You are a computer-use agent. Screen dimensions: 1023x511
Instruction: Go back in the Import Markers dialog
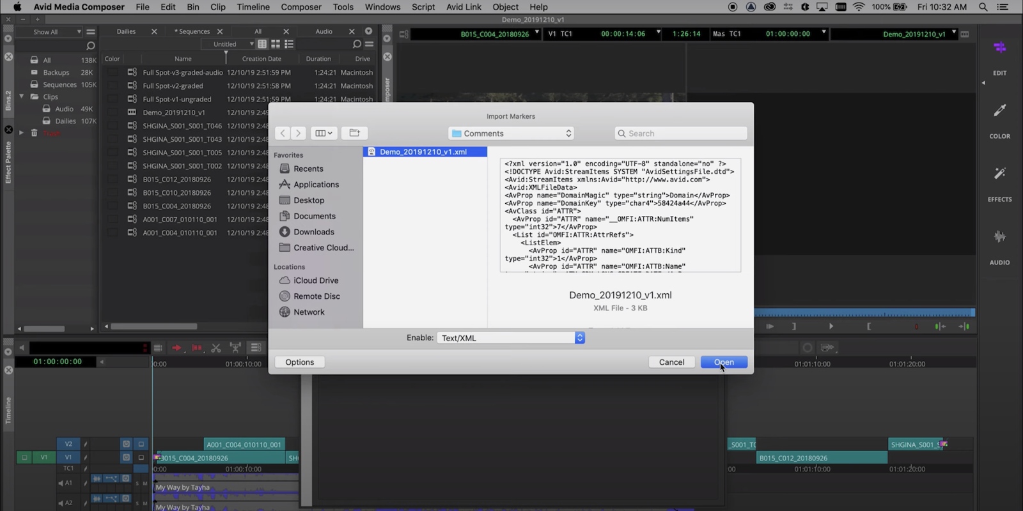tap(283, 133)
